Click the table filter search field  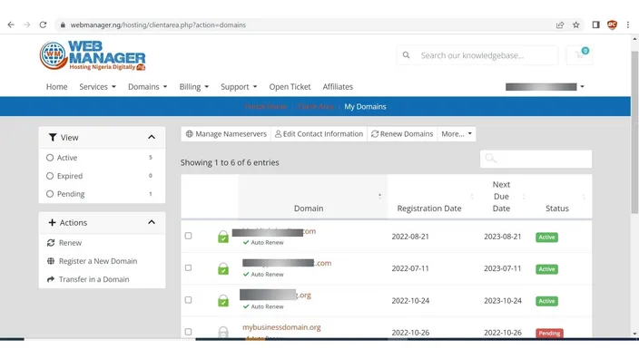[x=536, y=159]
